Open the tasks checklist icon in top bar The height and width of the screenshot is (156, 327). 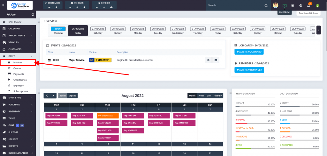[x=293, y=6]
